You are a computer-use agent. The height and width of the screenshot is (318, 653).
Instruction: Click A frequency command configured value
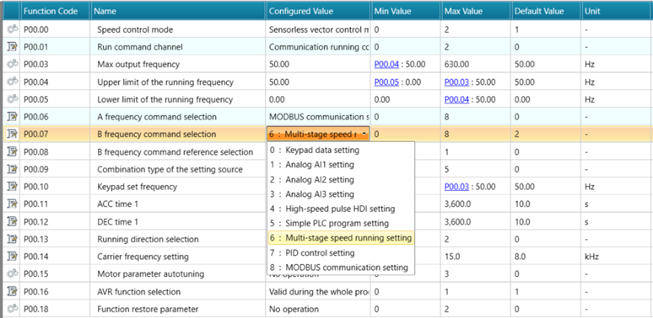[x=319, y=117]
